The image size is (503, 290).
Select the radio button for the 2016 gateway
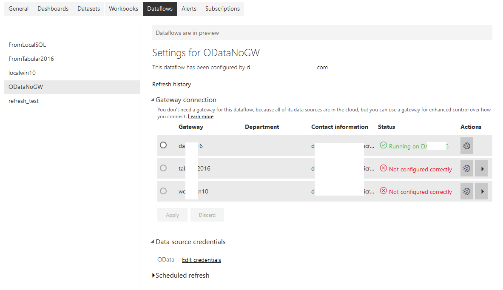[163, 168]
